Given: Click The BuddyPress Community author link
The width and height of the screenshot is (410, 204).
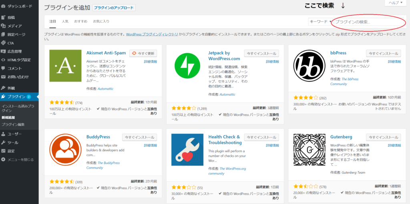Looking at the screenshot, I should [103, 165].
